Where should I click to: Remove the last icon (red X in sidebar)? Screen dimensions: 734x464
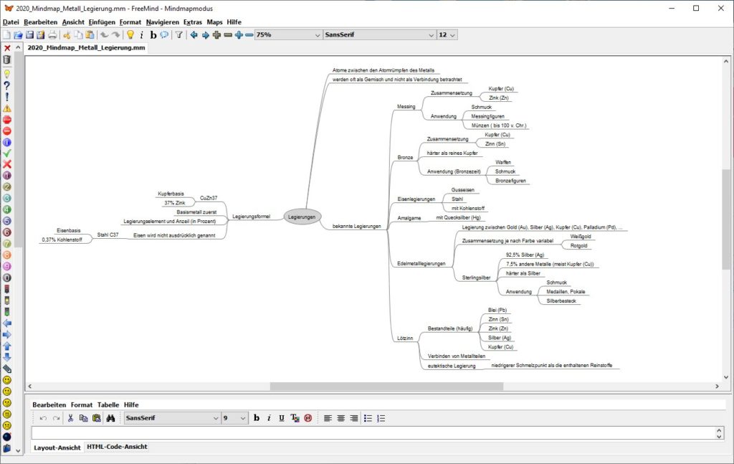coord(7,48)
